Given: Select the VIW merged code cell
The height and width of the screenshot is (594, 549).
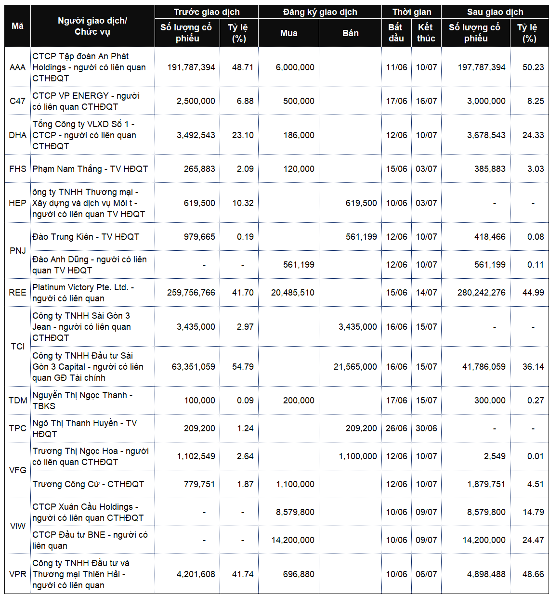Looking at the screenshot, I should click(x=18, y=526).
